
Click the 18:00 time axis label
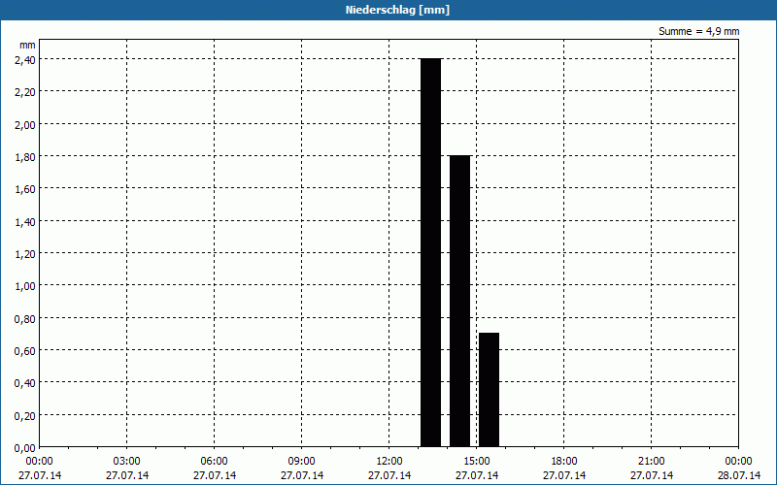coord(564,462)
